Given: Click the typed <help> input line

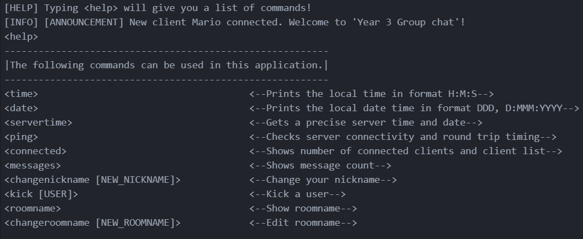Looking at the screenshot, I should [x=21, y=37].
